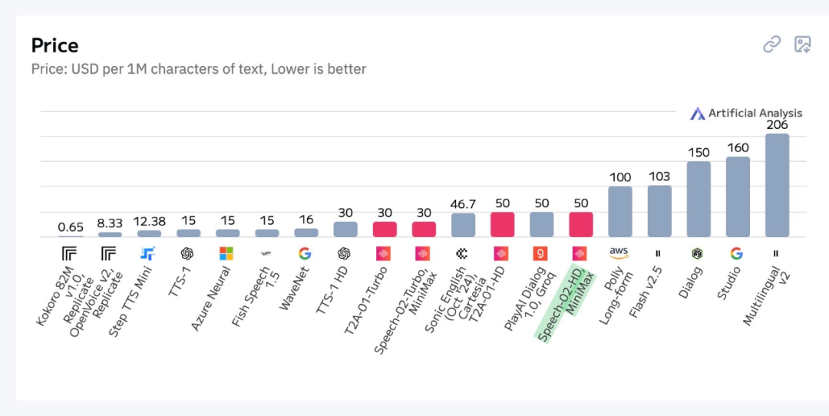
Task: Click the Google logo above Studio label
Action: coord(737,253)
